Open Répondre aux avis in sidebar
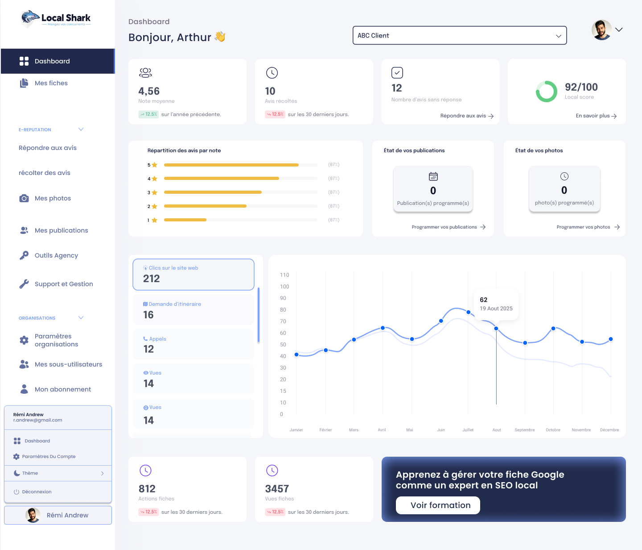This screenshot has width=642, height=550. point(48,148)
